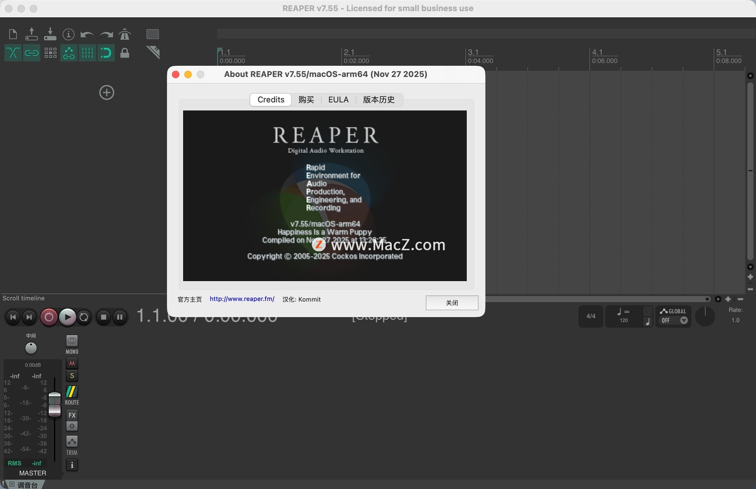The image size is (756, 489).
Task: Mute the master track
Action: [x=72, y=363]
